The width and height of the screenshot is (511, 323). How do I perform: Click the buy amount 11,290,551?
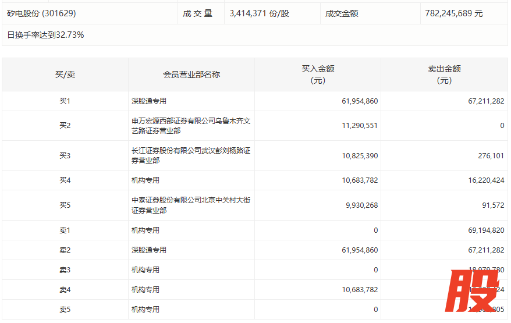(x=360, y=126)
